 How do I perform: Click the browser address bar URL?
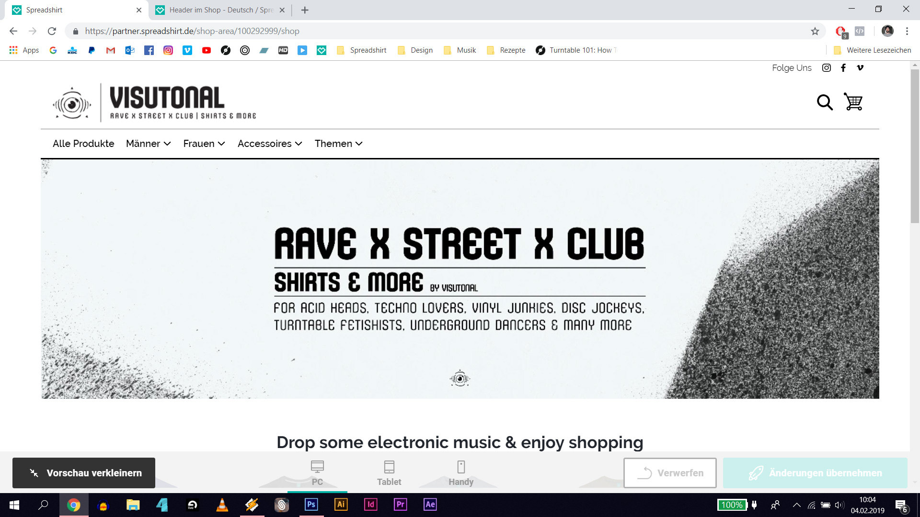point(192,31)
